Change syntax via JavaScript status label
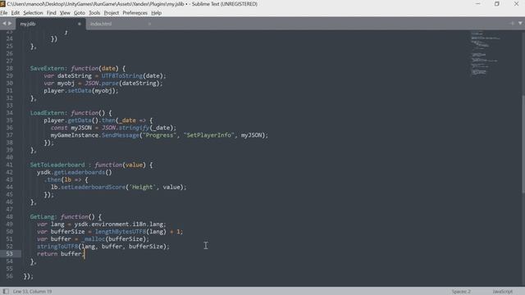Image resolution: width=525 pixels, height=295 pixels. (x=502, y=292)
